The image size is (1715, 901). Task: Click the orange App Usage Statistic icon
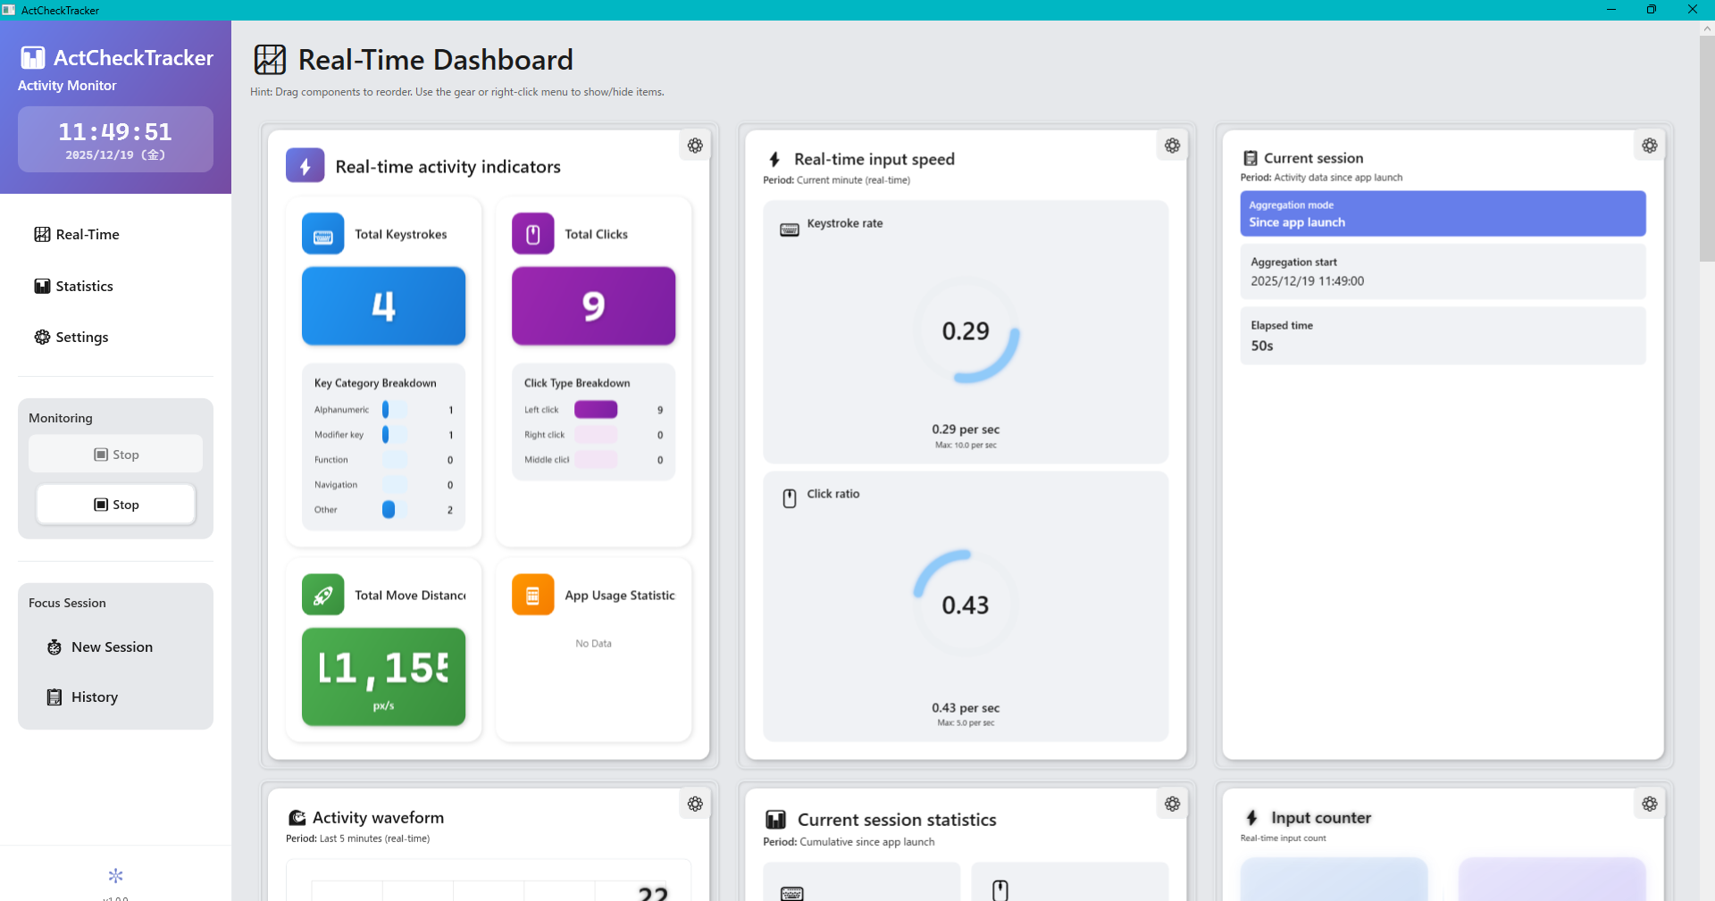[x=532, y=595]
